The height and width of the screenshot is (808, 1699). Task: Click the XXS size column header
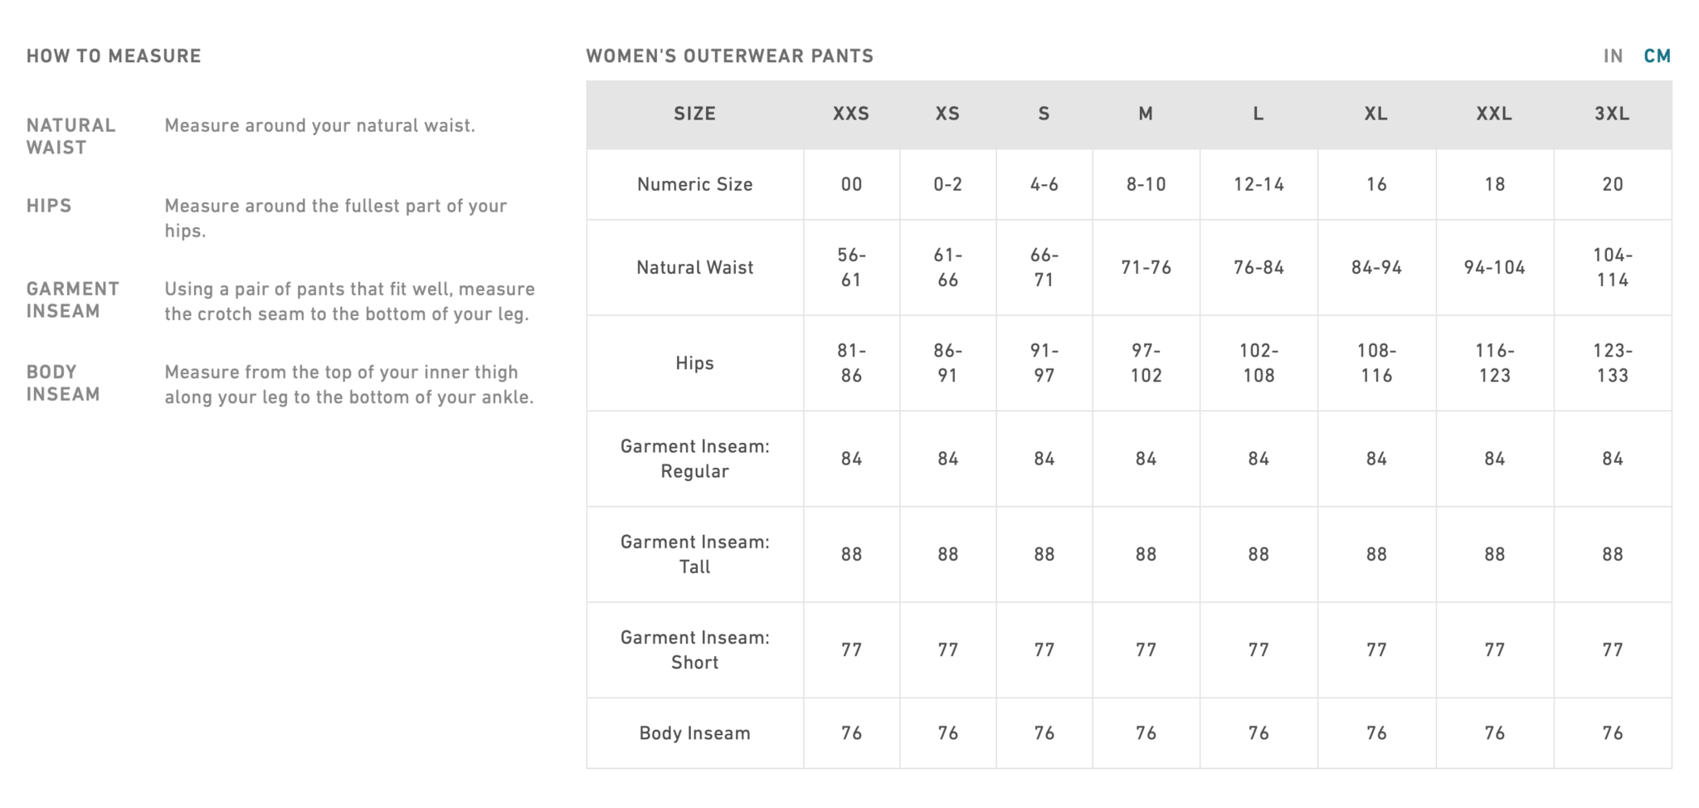(851, 114)
